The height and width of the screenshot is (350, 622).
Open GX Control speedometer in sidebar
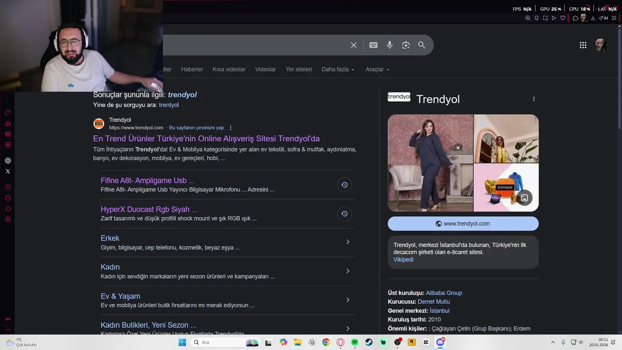pyautogui.click(x=8, y=112)
